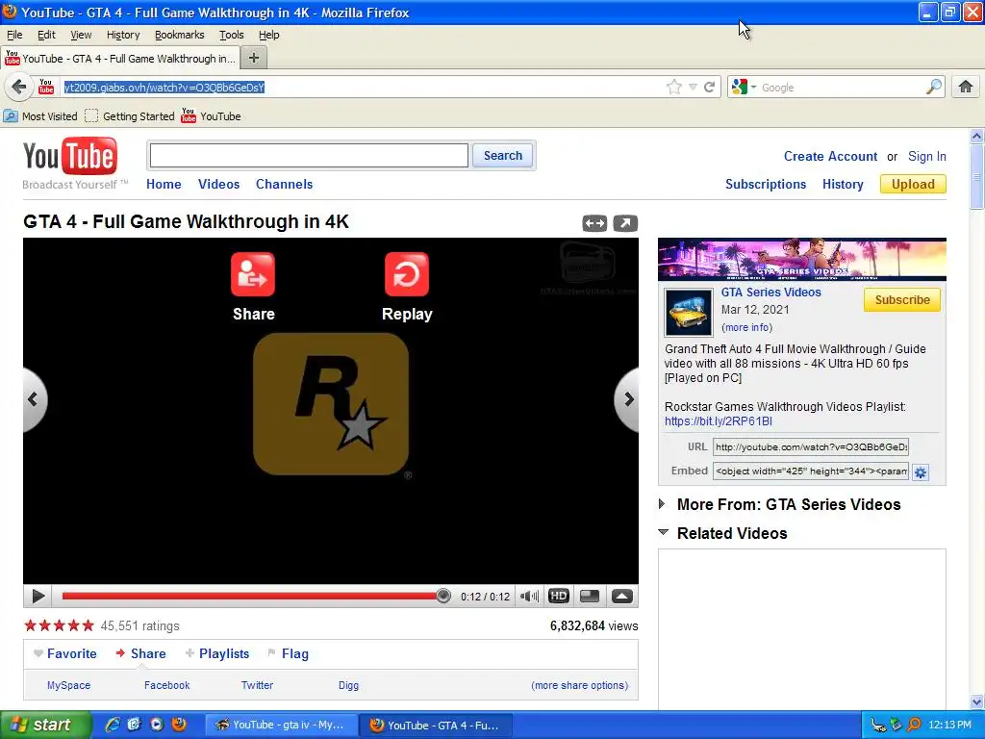Open the History link in the YouTube header
985x739 pixels.
pyautogui.click(x=843, y=184)
